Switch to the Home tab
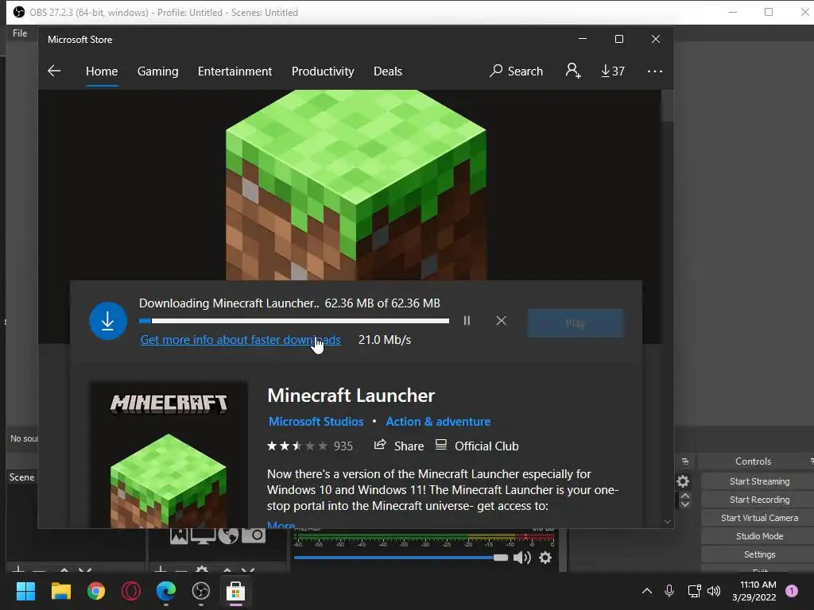 tap(102, 71)
